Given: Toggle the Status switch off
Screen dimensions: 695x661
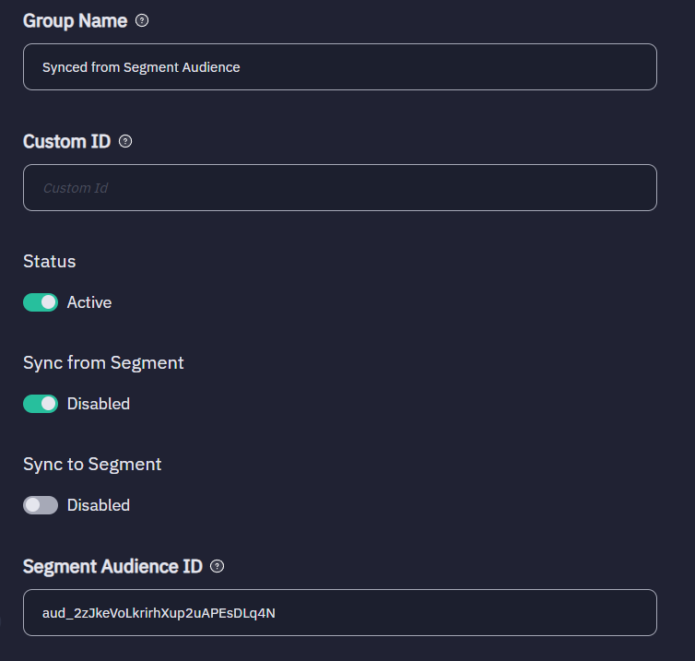Looking at the screenshot, I should [41, 302].
